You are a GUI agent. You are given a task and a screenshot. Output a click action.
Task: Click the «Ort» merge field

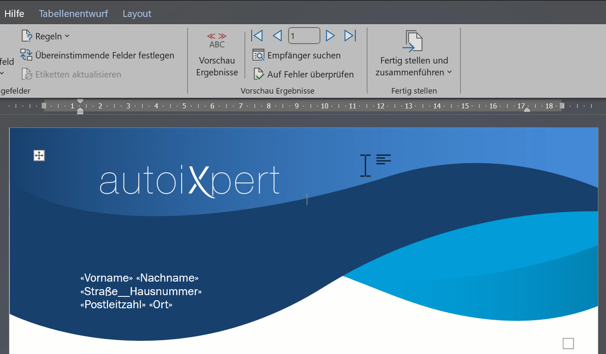tap(161, 304)
